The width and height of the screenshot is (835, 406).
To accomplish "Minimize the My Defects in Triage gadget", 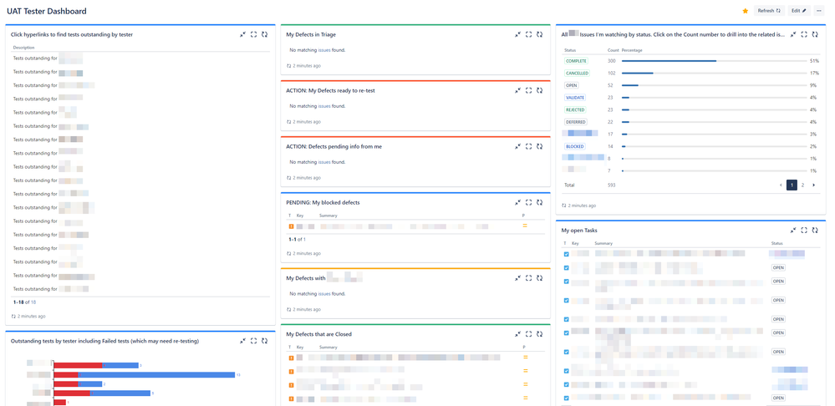I will pyautogui.click(x=517, y=34).
